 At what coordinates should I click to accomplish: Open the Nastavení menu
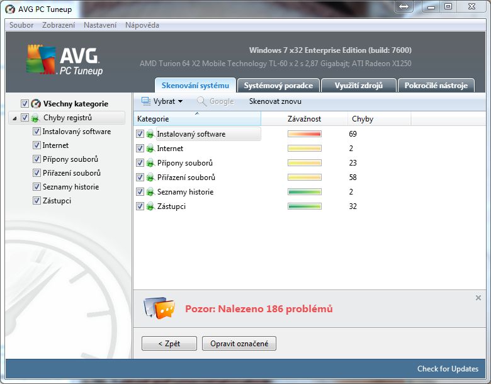point(100,25)
